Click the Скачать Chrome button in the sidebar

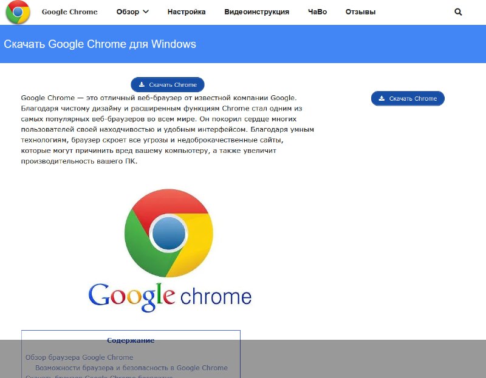coord(408,98)
